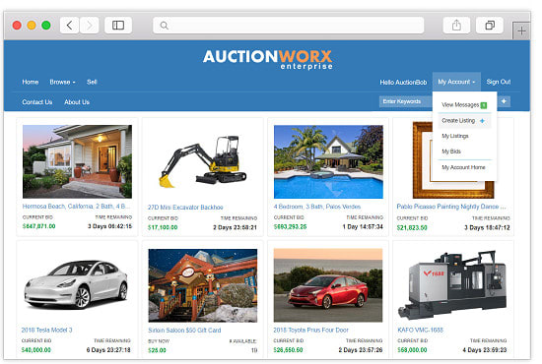
Task: Open the white Tesla Model 3 photo
Action: pos(77,285)
